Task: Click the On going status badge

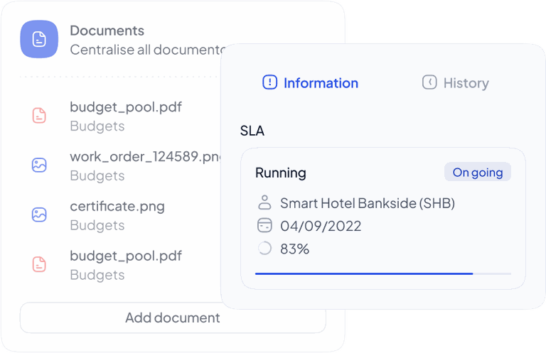Action: tap(477, 172)
